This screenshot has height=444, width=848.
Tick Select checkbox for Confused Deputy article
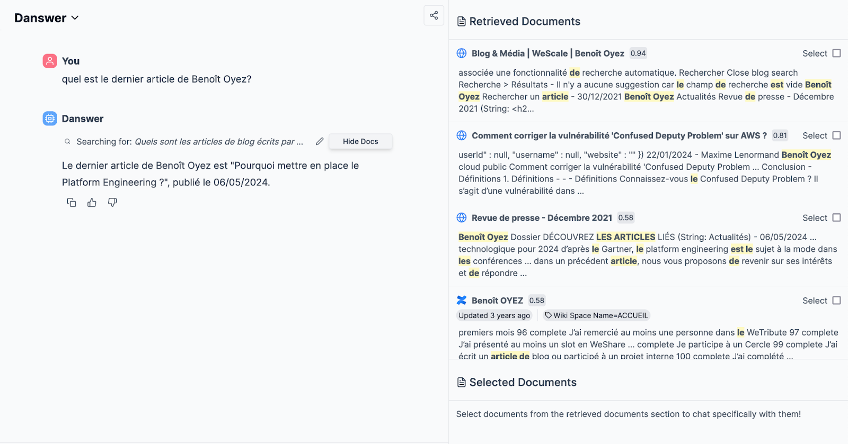point(836,135)
